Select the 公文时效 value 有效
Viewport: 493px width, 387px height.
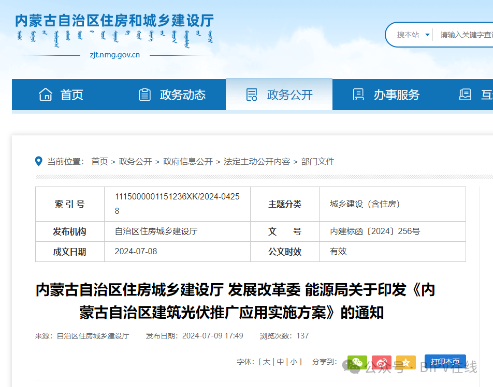coord(338,252)
